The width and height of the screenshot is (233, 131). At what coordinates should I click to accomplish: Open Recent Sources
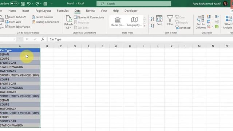(42, 17)
